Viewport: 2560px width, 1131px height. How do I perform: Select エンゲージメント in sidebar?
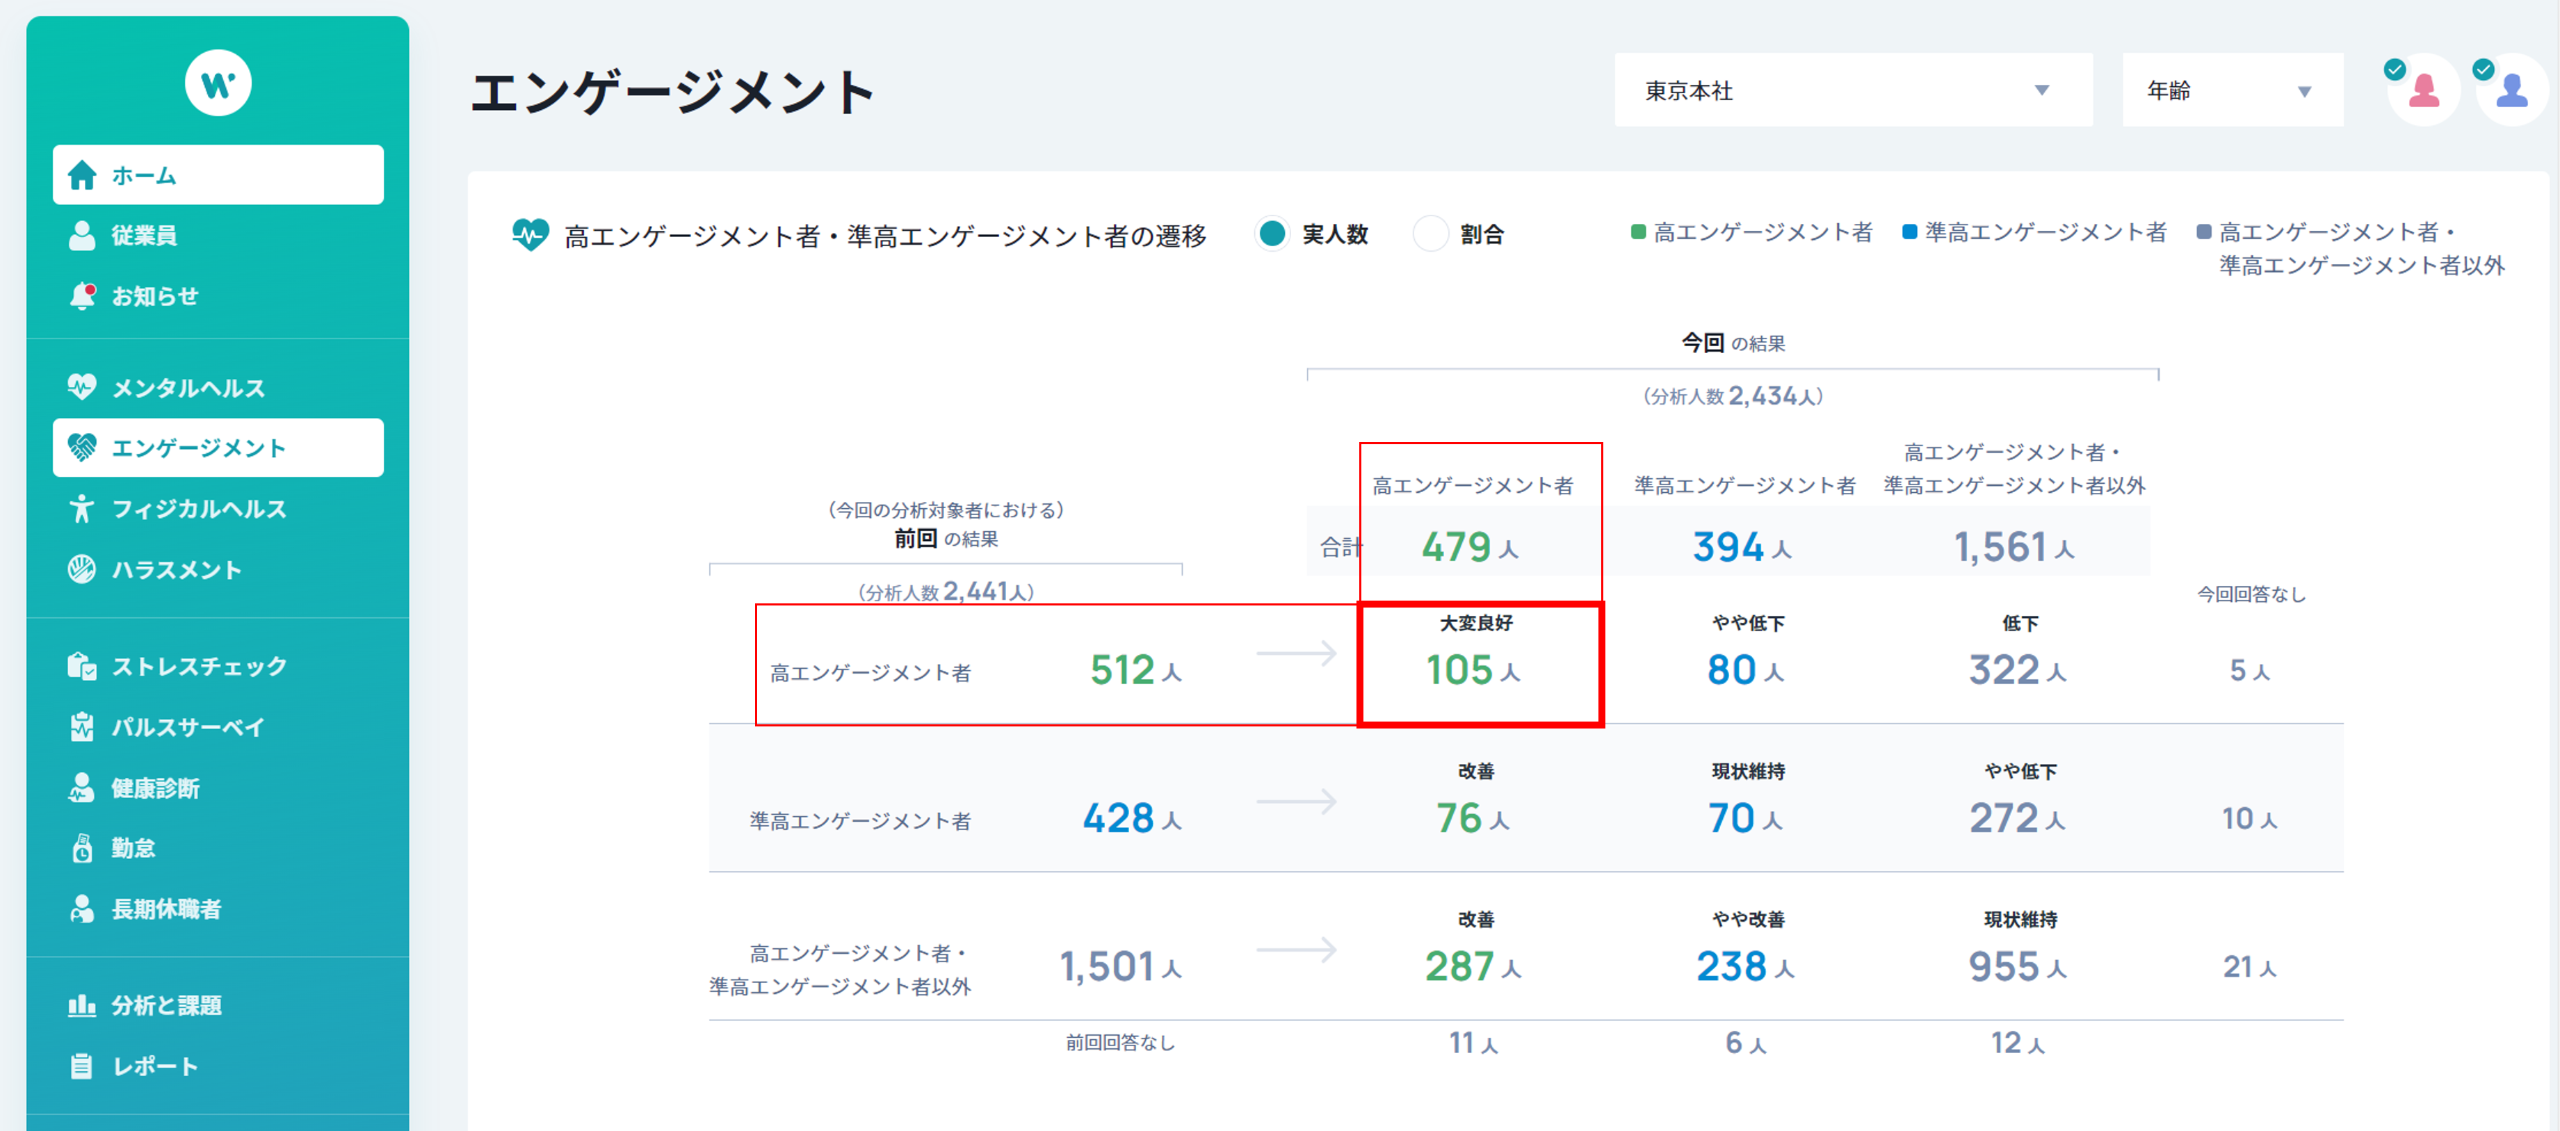[x=218, y=448]
